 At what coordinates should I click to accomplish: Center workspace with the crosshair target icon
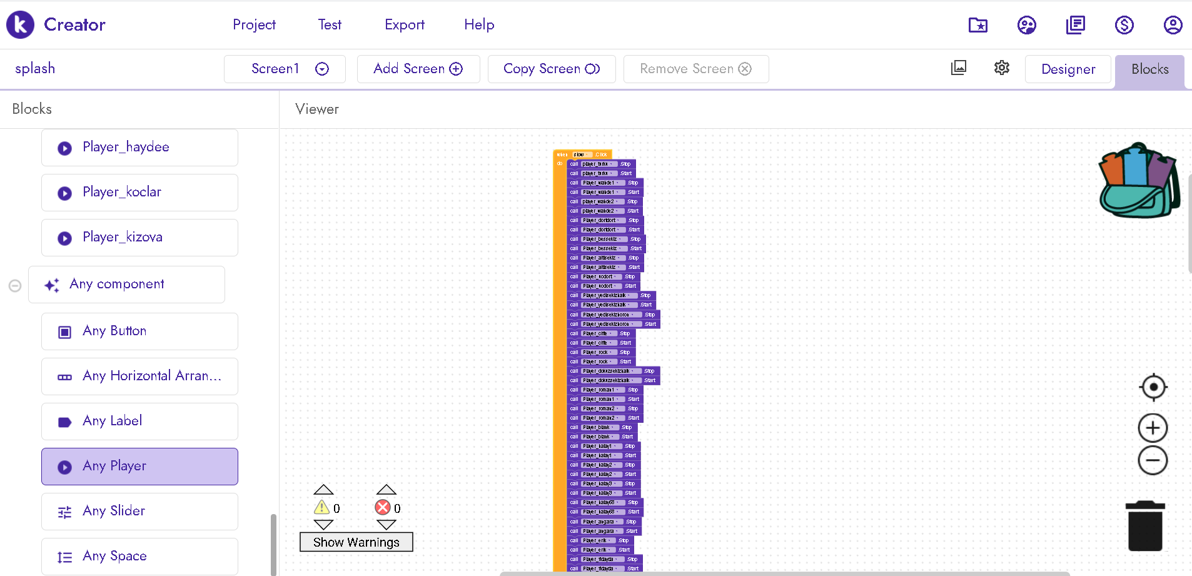[x=1153, y=387]
